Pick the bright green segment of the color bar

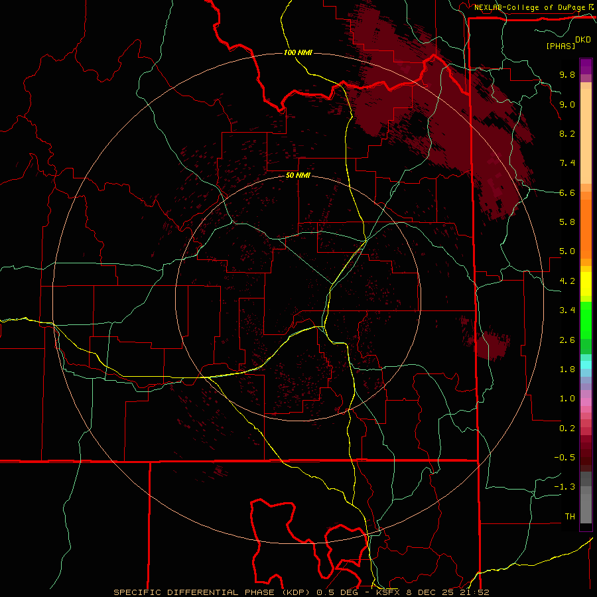click(586, 320)
